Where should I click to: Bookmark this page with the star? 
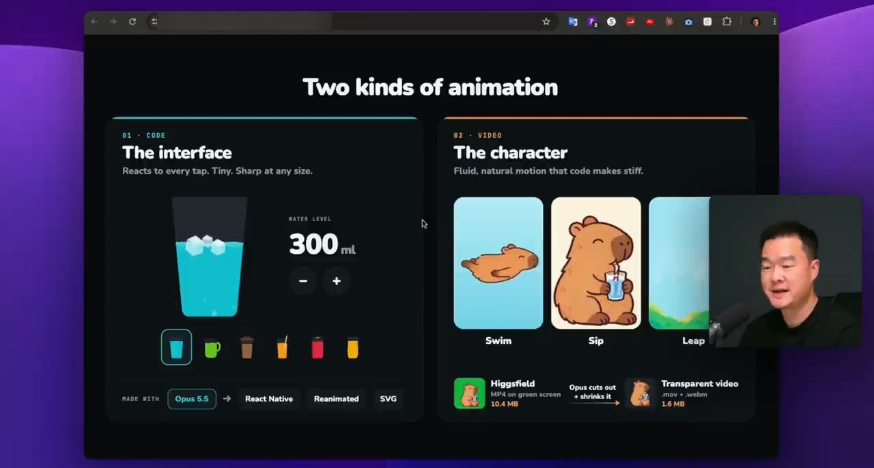click(x=546, y=22)
